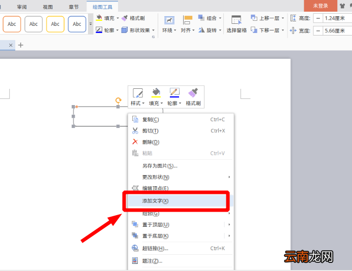Click the 高度 height input field
This screenshot has height=271, width=352.
[337, 18]
